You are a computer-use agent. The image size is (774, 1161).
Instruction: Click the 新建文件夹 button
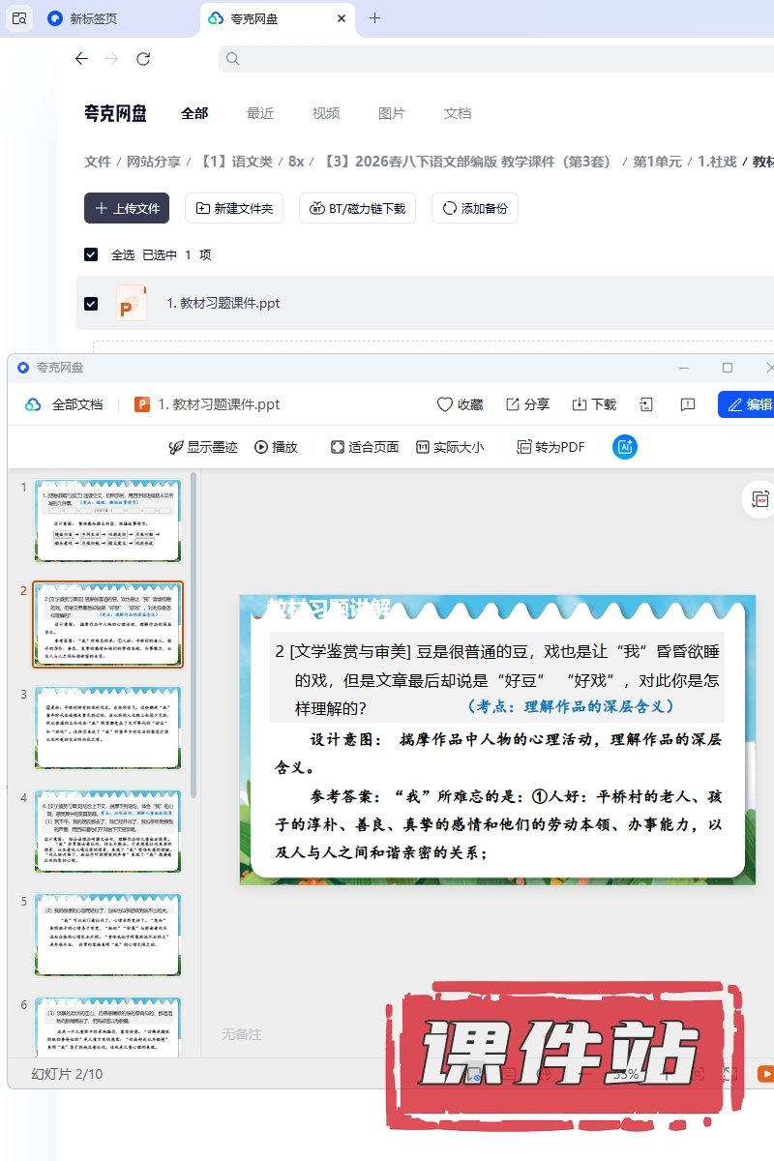234,208
